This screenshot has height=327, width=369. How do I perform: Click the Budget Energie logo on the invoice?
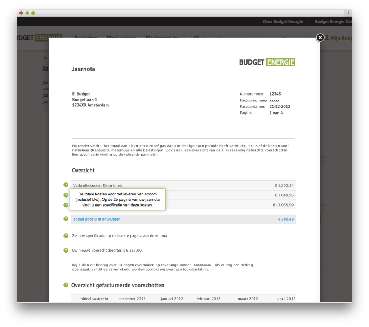(x=267, y=62)
